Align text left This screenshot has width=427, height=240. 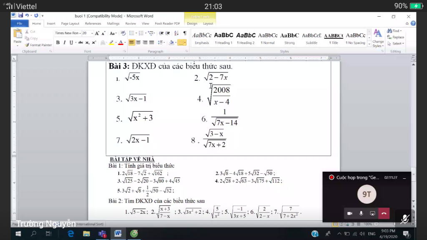coord(131,42)
